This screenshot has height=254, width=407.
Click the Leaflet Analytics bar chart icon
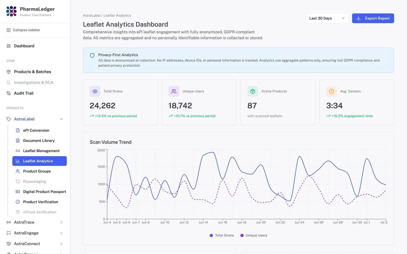tap(18, 161)
